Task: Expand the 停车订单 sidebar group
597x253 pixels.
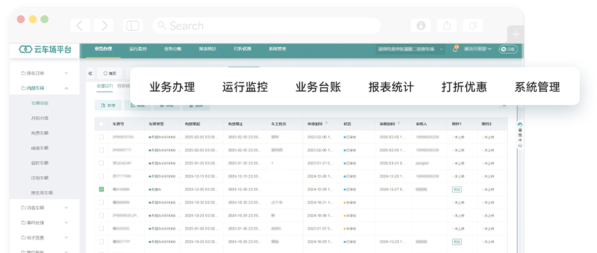Action: 44,73
